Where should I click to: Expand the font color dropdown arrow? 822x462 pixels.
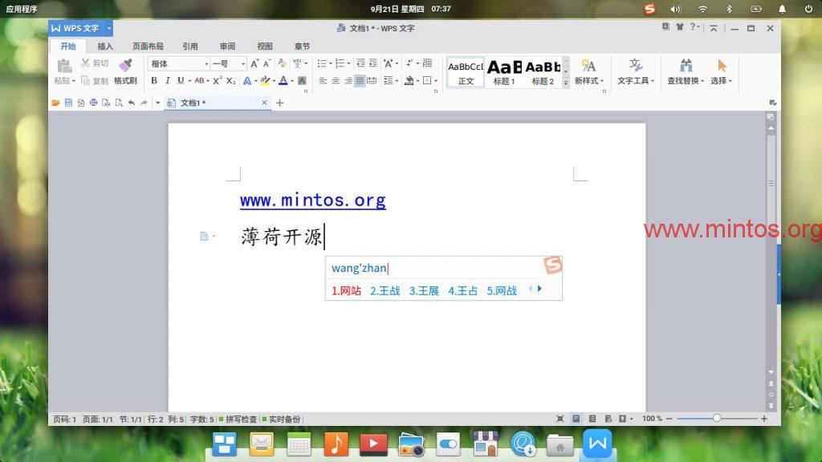292,81
